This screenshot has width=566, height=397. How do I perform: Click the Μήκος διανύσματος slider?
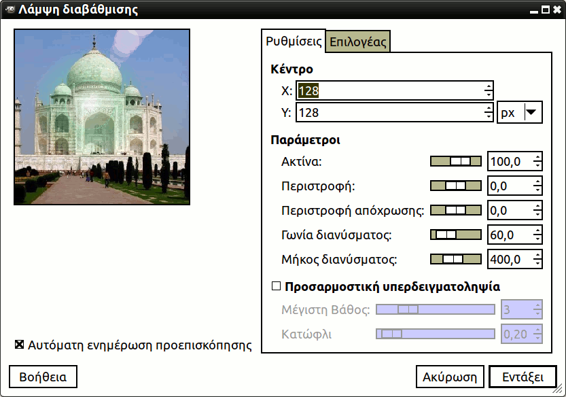(456, 259)
